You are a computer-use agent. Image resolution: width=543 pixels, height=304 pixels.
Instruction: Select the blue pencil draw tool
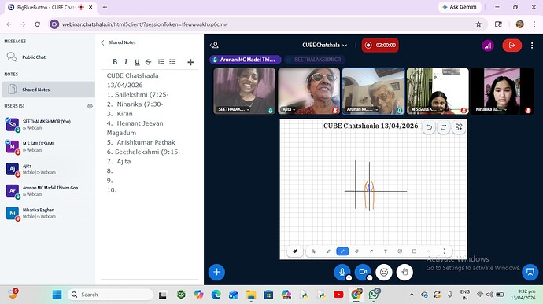point(342,251)
